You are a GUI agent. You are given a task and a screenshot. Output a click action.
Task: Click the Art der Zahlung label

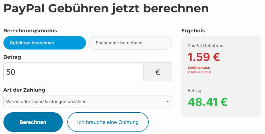click(x=25, y=90)
